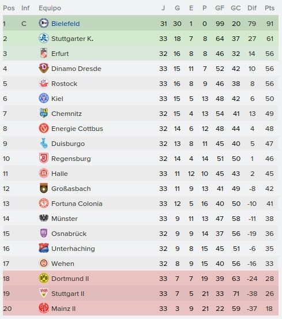The height and width of the screenshot is (319, 282).
Task: Sort table by Pts column header
Action: [269, 8]
